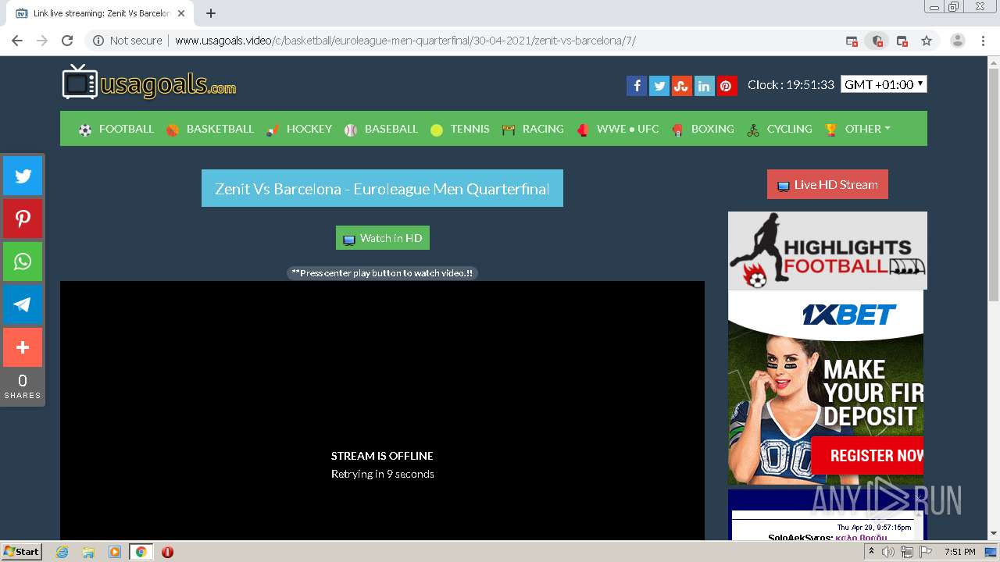This screenshot has width=1000, height=562.
Task: Click the header Pinterest icon
Action: 727,86
